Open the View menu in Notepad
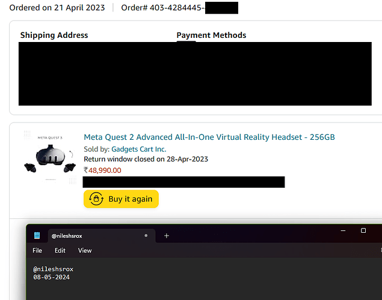The image size is (382, 300). coord(85,250)
